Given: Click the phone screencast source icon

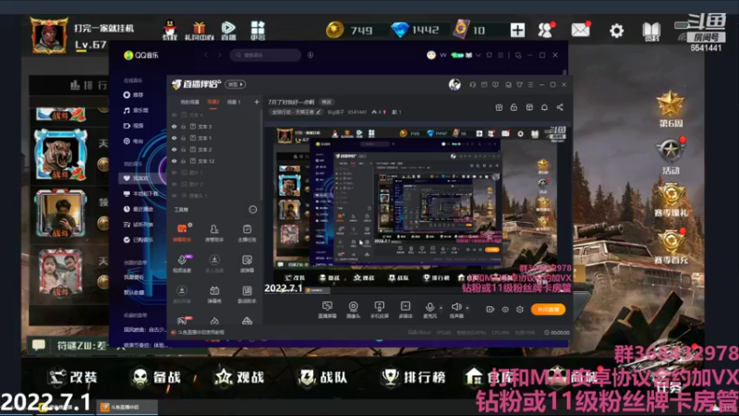Looking at the screenshot, I should click(x=379, y=307).
